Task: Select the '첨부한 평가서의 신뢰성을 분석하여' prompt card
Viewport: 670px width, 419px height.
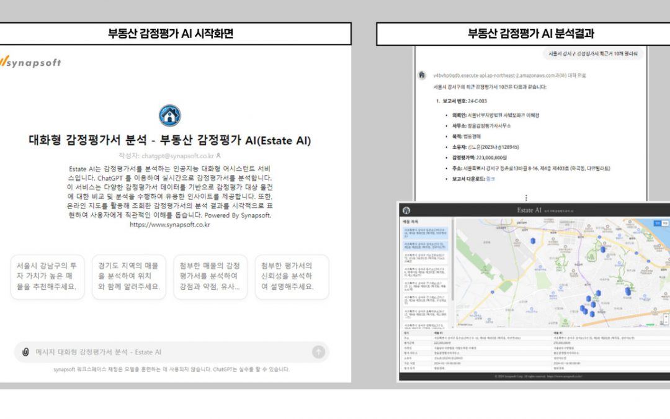Action: [x=292, y=277]
